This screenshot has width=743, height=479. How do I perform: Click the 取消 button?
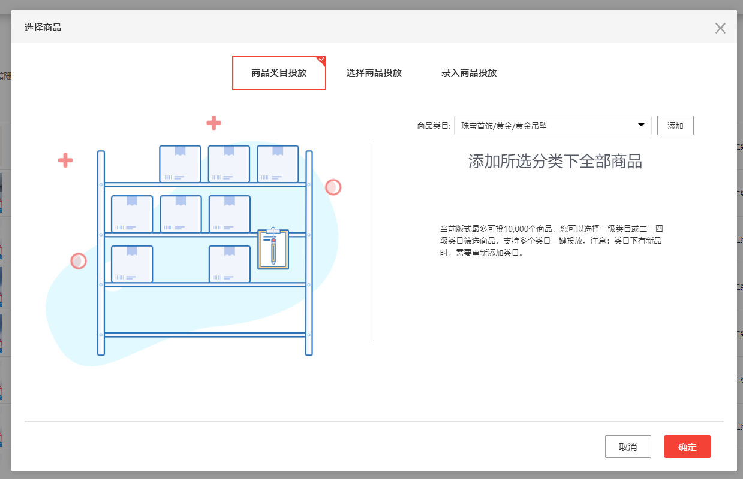pyautogui.click(x=628, y=447)
